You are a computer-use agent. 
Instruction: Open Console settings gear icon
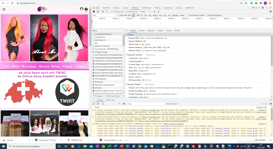[x=271, y=104]
